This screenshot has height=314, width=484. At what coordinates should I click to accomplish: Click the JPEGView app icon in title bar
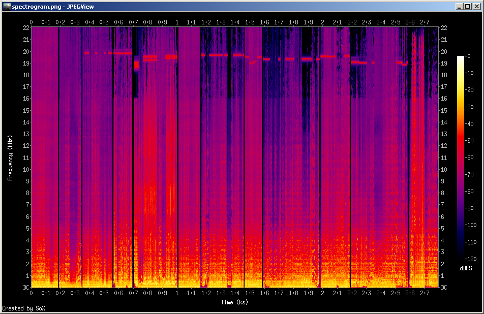click(6, 6)
